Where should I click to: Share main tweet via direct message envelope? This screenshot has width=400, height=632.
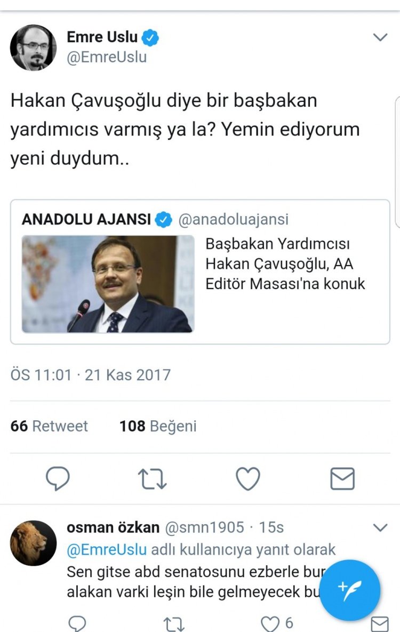(x=342, y=479)
